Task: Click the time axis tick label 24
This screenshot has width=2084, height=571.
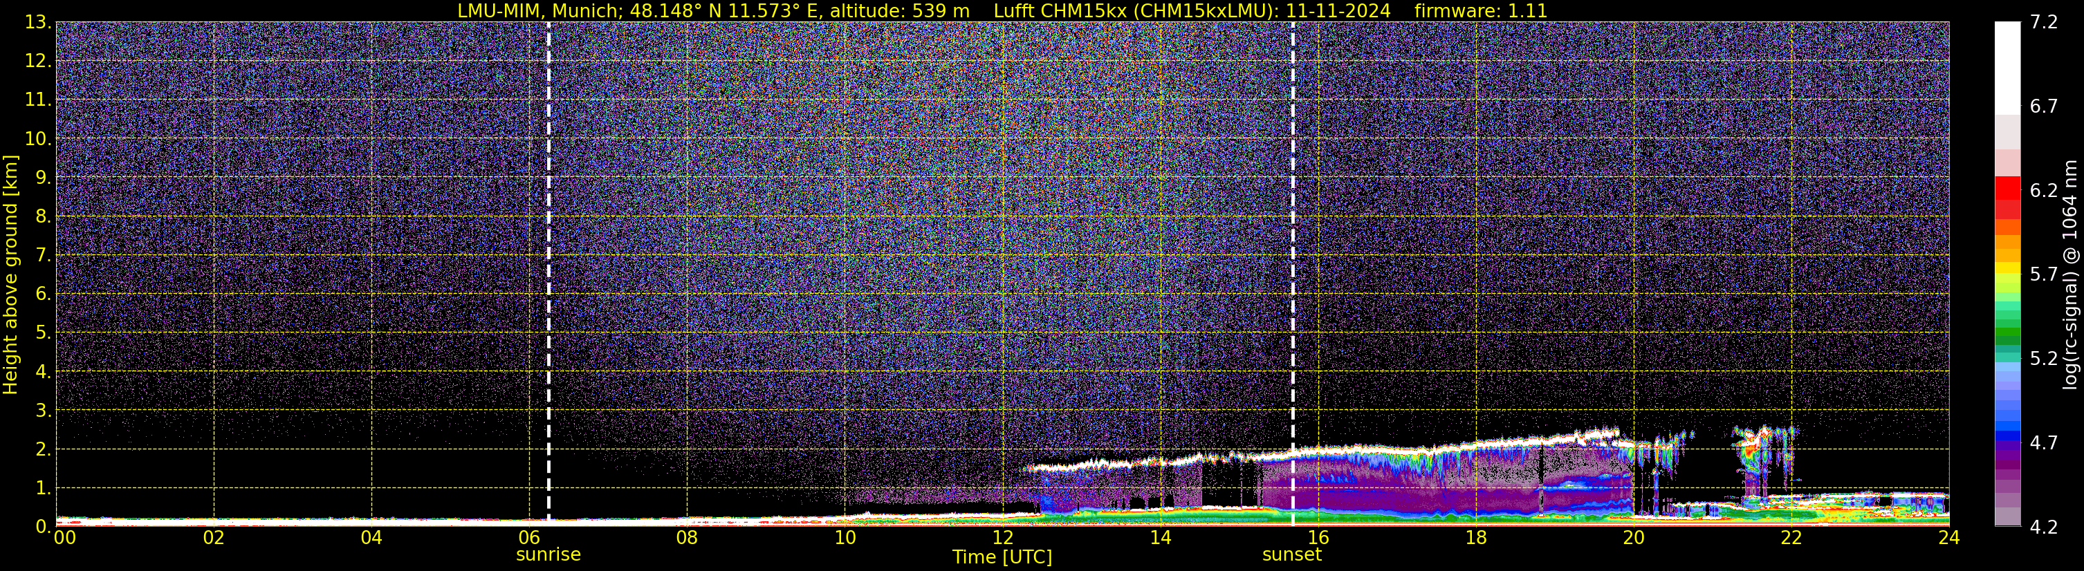Action: pyautogui.click(x=1949, y=538)
